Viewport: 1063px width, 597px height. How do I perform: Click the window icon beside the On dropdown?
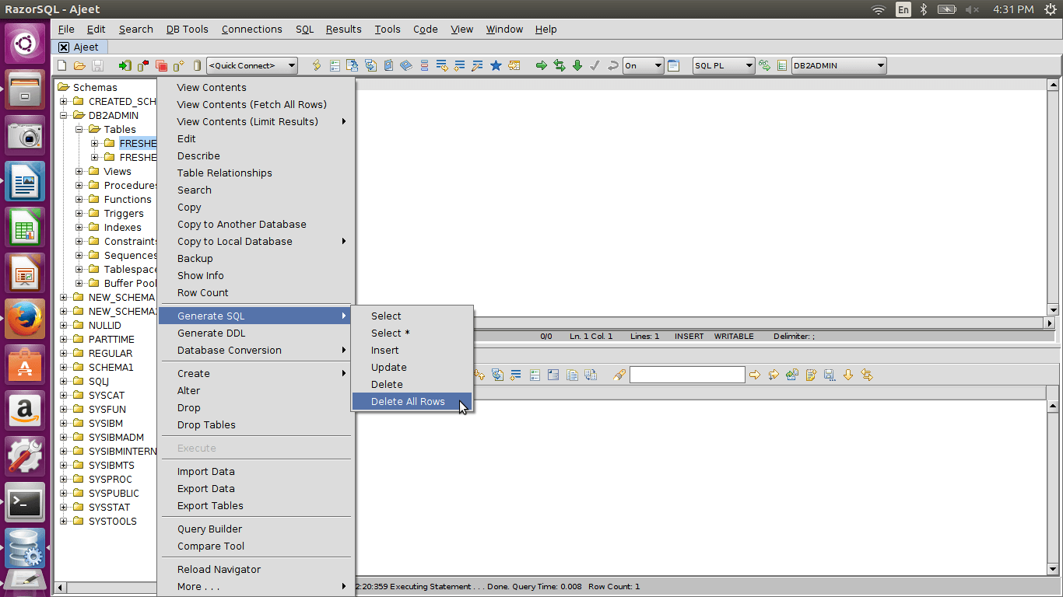pos(674,66)
